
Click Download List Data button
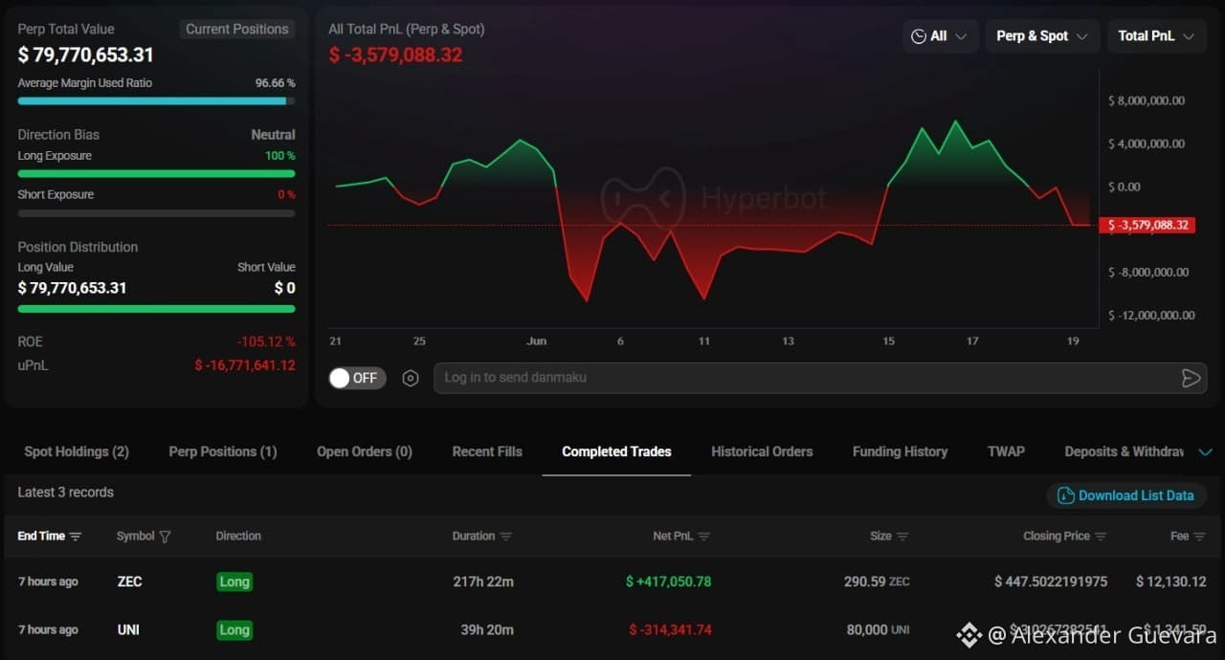(1126, 495)
